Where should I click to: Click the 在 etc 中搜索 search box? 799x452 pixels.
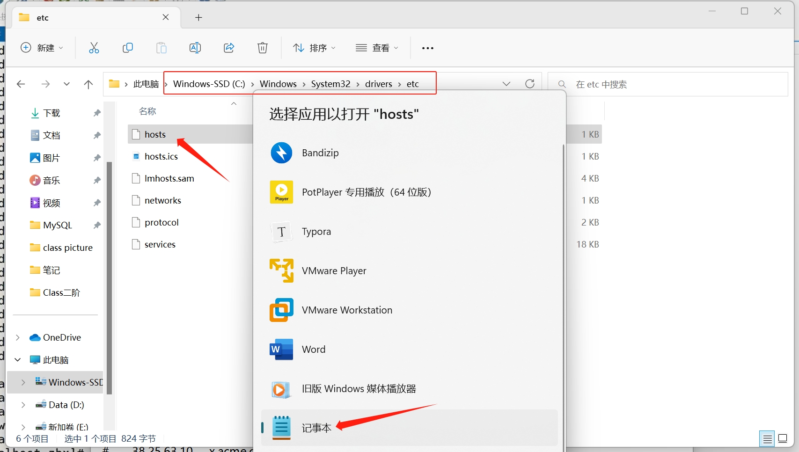coord(668,84)
